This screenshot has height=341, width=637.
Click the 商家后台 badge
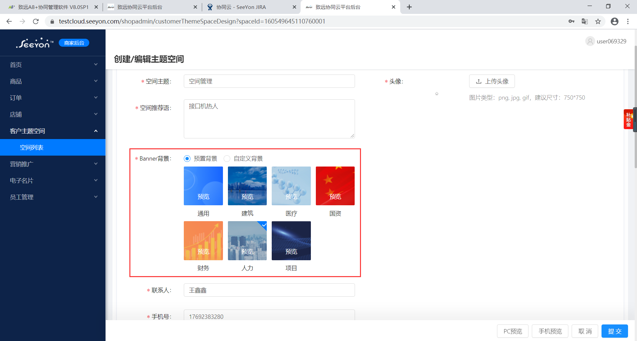[x=74, y=43]
